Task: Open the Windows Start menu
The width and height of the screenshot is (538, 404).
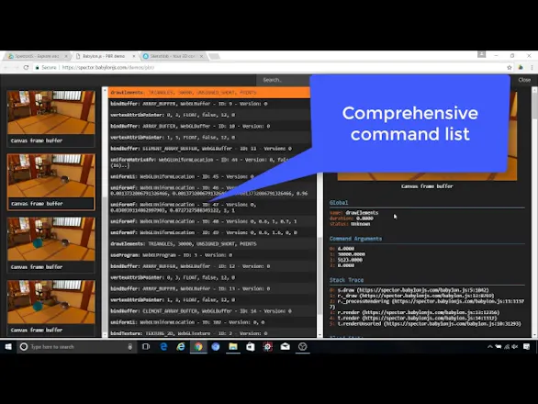Action: (x=8, y=347)
